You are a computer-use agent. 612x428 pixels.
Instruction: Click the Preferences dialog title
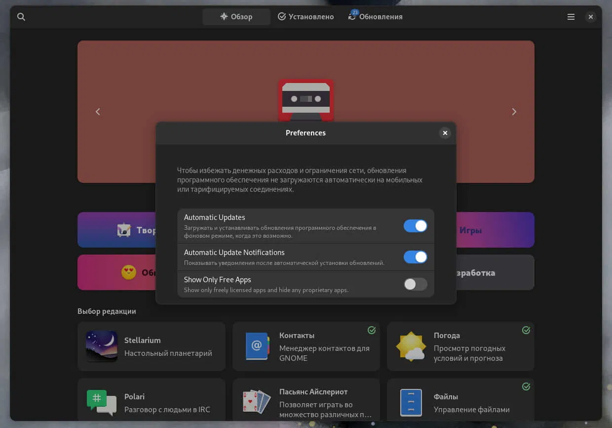click(306, 133)
